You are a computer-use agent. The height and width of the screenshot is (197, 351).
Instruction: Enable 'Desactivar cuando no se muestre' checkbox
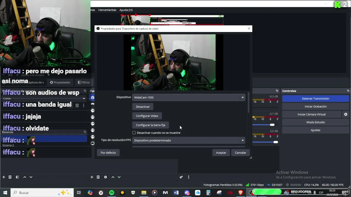(x=134, y=133)
